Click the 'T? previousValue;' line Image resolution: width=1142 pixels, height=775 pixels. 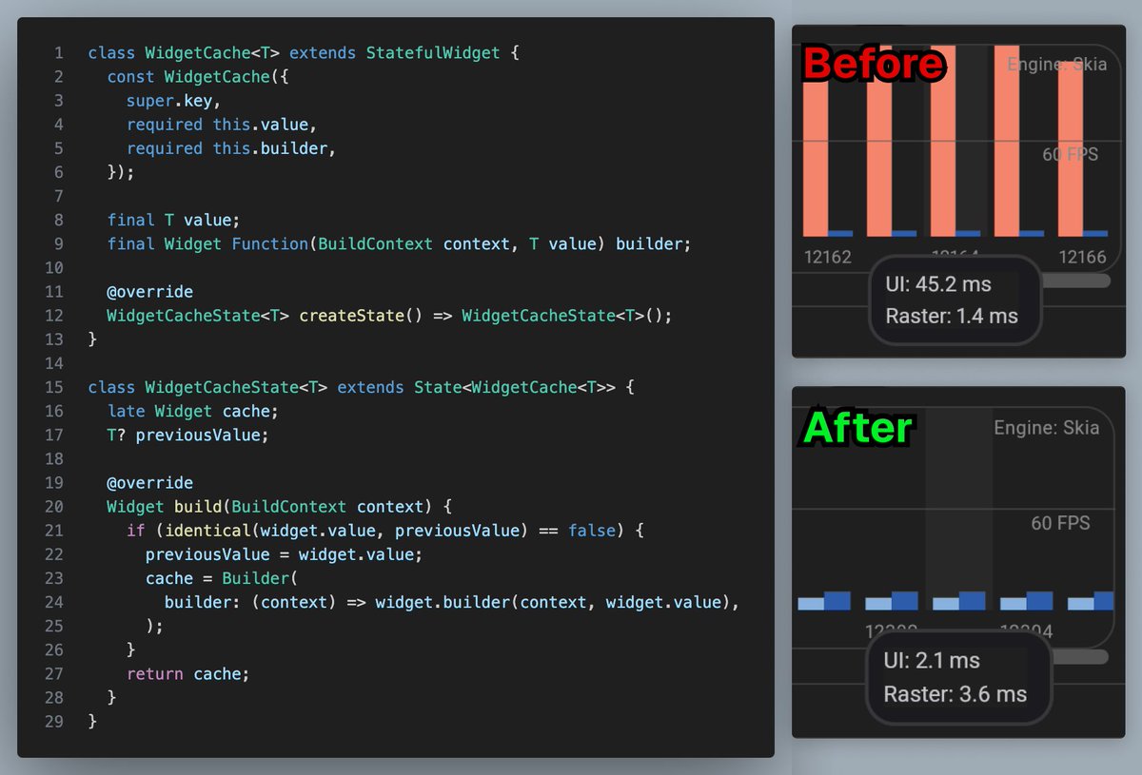point(188,435)
